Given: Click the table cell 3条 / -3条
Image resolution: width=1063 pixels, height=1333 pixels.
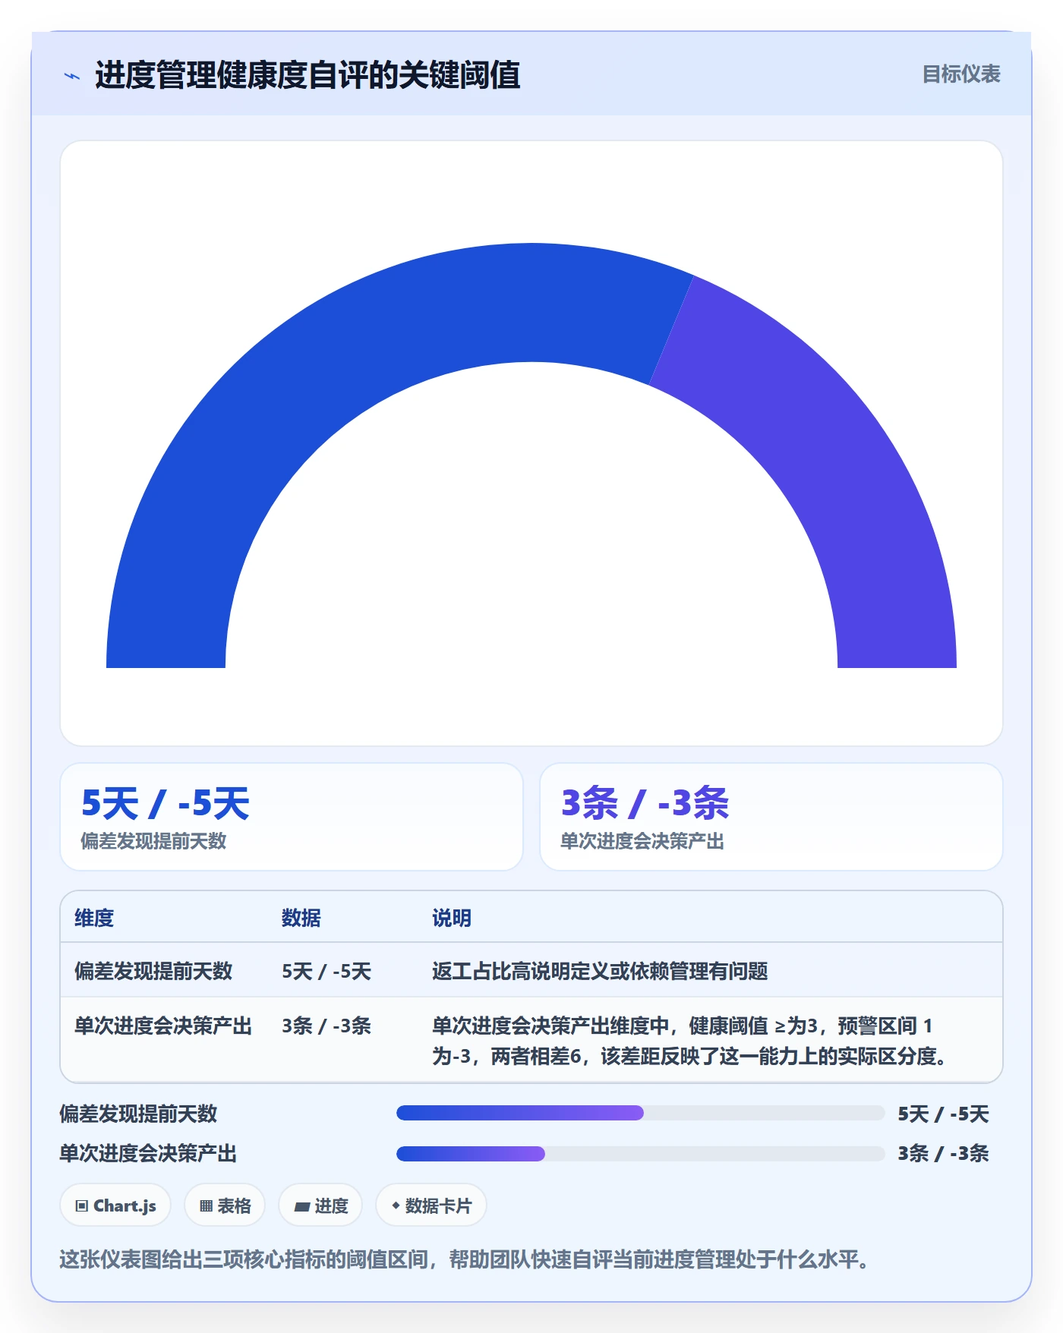Looking at the screenshot, I should 326,1026.
